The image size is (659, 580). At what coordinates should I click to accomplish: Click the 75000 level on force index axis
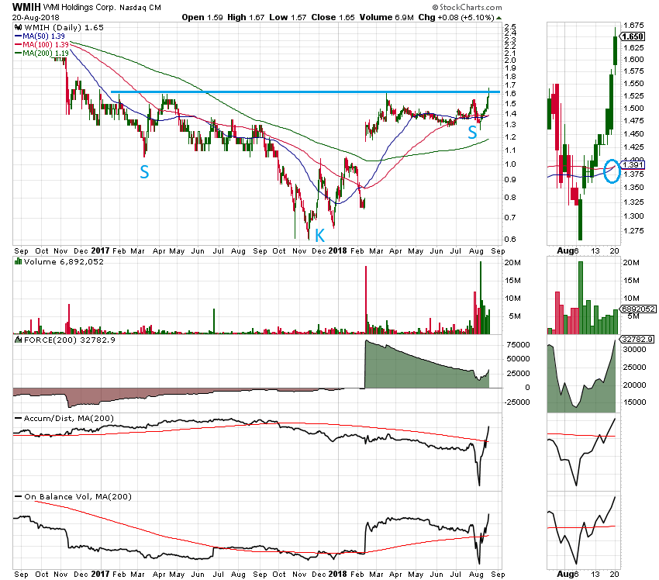click(518, 344)
